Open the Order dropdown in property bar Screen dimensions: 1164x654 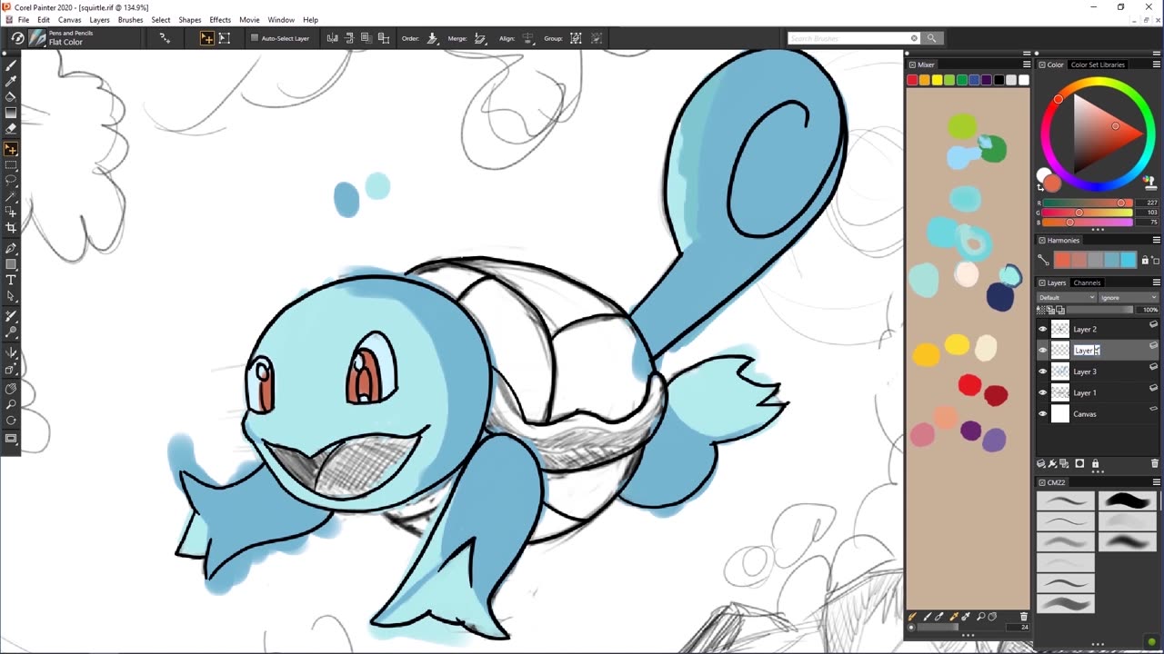pyautogui.click(x=433, y=38)
